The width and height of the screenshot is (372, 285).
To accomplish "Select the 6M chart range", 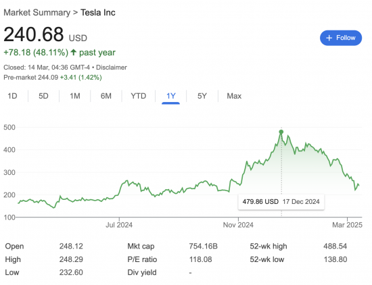I will pos(106,96).
